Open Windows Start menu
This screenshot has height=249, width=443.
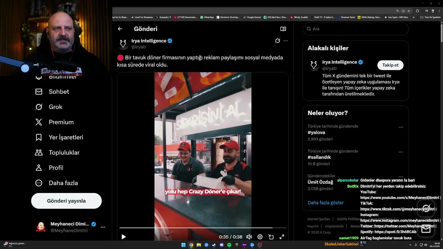click(183, 245)
